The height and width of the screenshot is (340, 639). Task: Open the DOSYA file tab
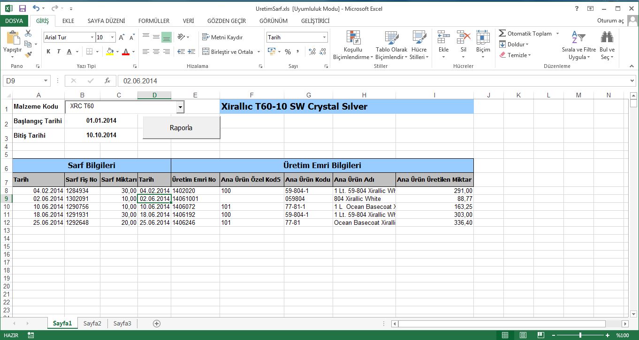[x=14, y=21]
